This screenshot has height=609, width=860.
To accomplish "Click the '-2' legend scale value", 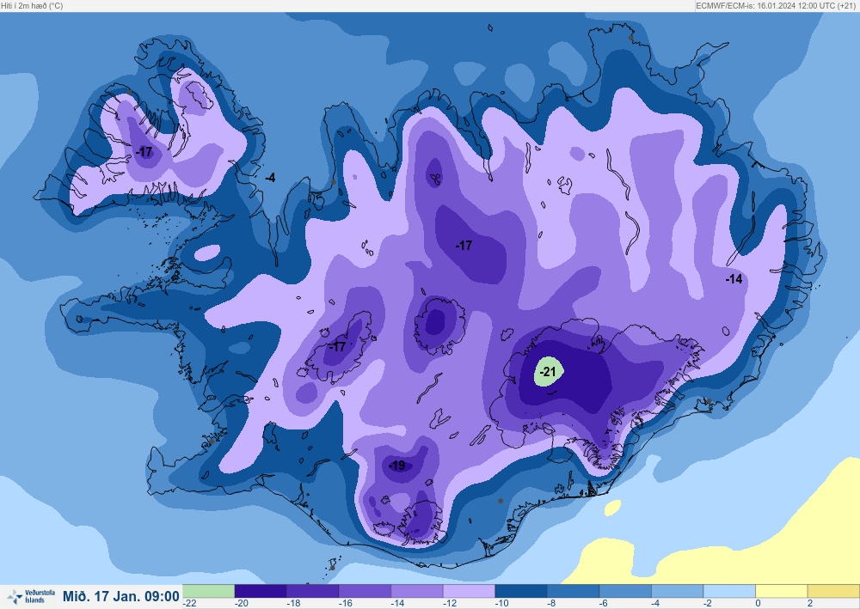I will point(708,604).
